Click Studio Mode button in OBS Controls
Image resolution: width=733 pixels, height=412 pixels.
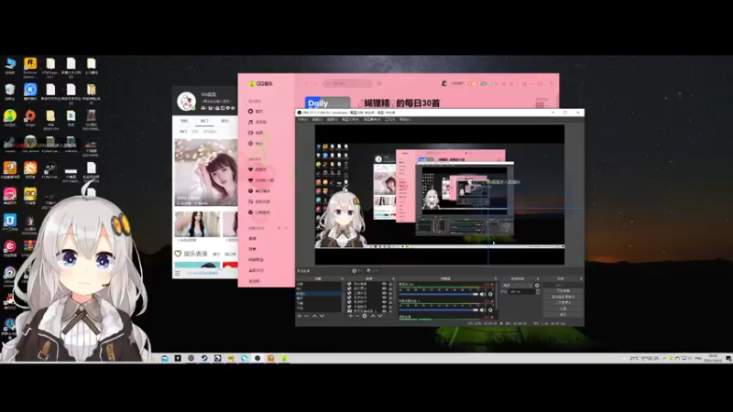click(563, 303)
